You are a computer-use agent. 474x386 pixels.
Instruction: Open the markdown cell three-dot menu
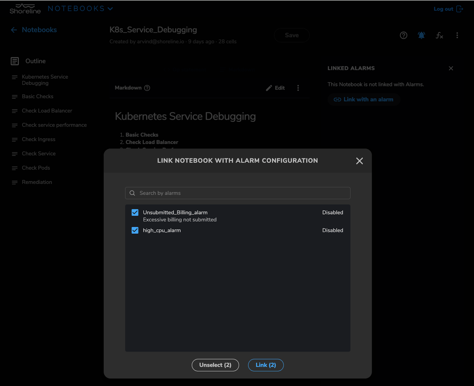[298, 88]
